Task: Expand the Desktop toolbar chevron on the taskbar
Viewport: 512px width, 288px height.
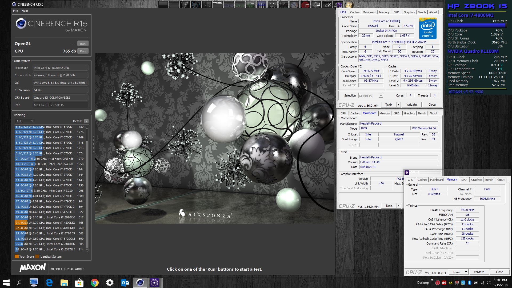Action: click(432, 280)
